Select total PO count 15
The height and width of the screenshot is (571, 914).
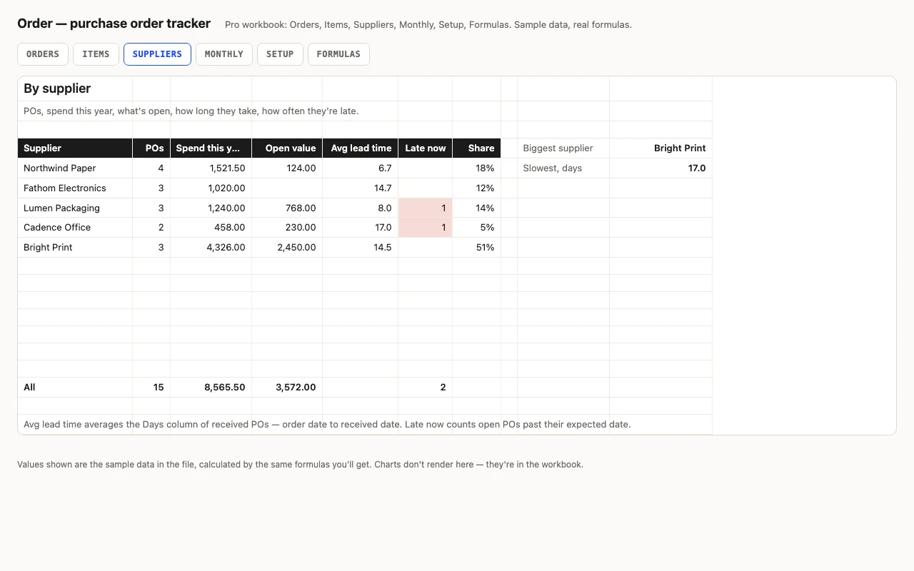point(151,388)
